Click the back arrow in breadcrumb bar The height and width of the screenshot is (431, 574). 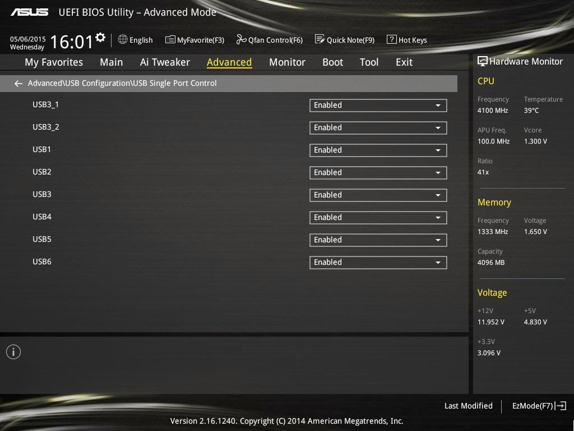click(18, 84)
